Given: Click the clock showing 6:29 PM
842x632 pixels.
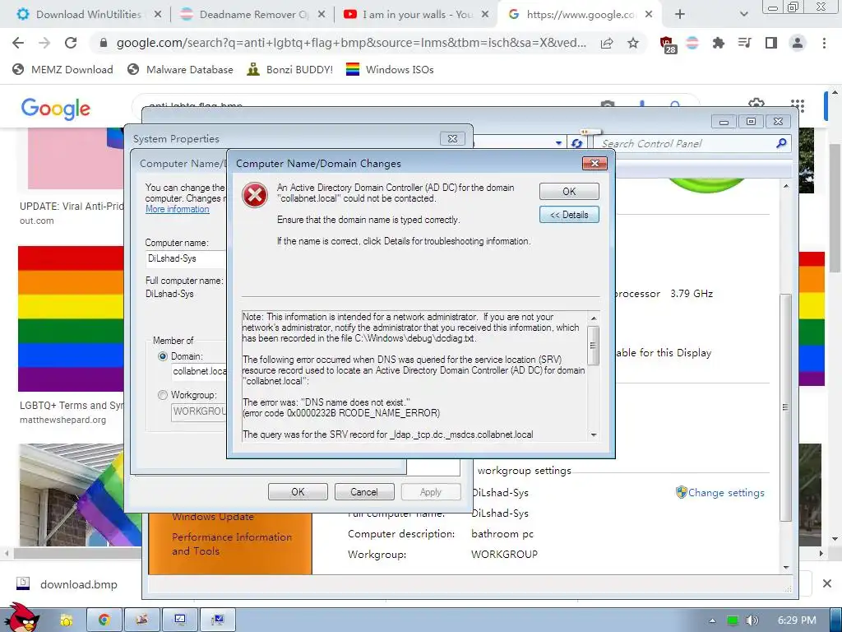Looking at the screenshot, I should pos(797,620).
